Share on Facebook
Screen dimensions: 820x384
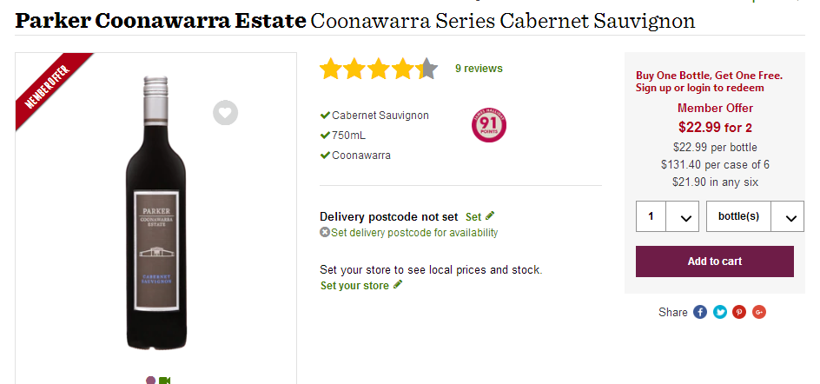pyautogui.click(x=700, y=312)
